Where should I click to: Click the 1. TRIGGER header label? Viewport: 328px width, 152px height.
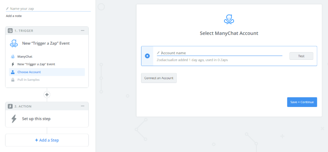(24, 31)
